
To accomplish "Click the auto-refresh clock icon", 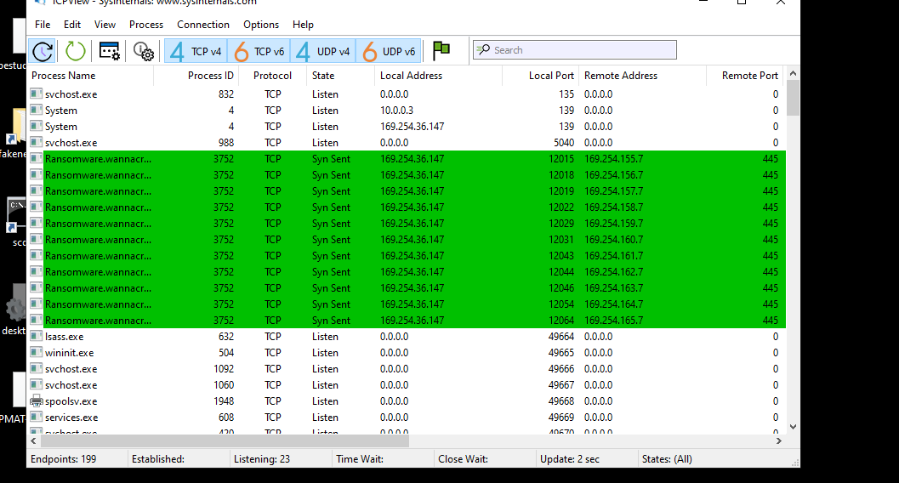I will click(42, 51).
